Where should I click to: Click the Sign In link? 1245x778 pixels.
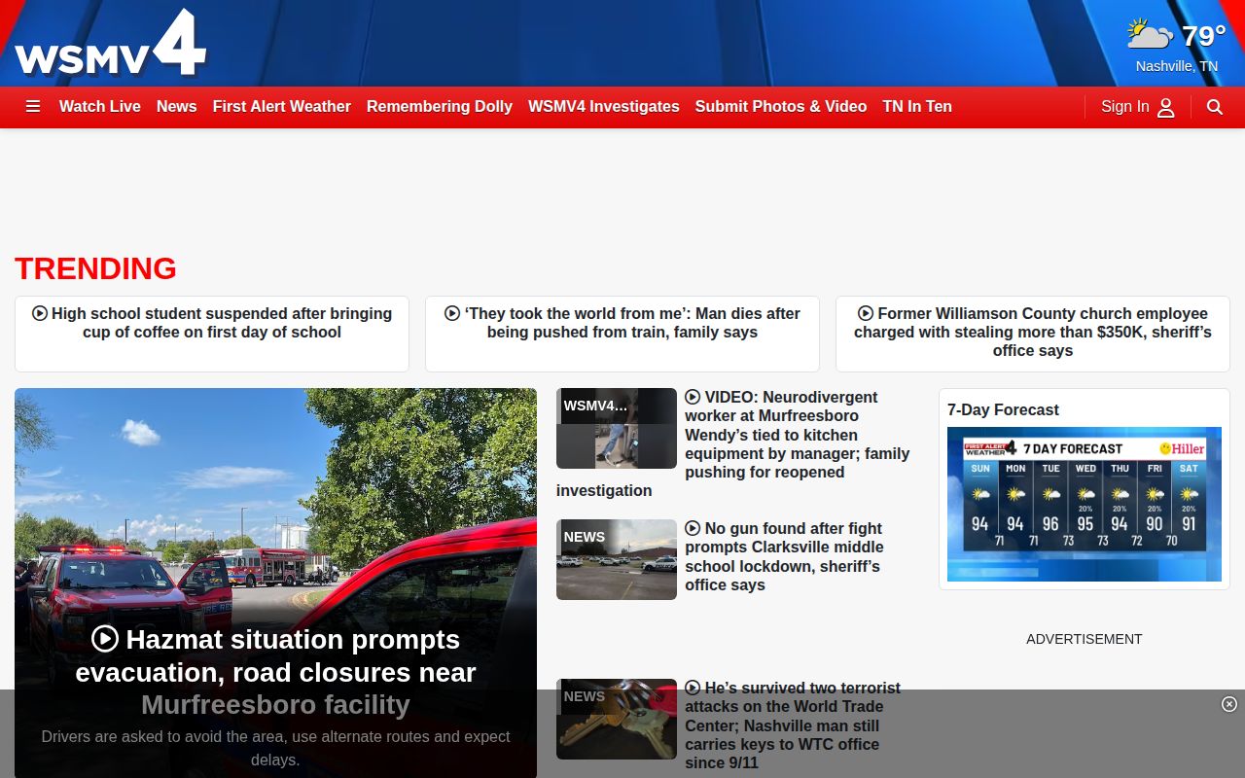(1125, 107)
